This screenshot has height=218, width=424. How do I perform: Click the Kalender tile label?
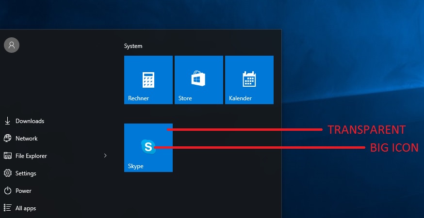(x=241, y=98)
